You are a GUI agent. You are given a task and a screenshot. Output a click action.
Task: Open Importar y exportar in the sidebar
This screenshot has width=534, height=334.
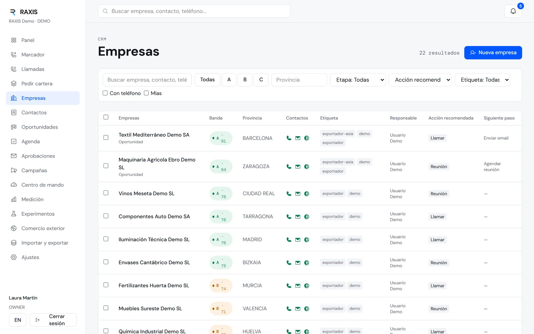[43, 243]
